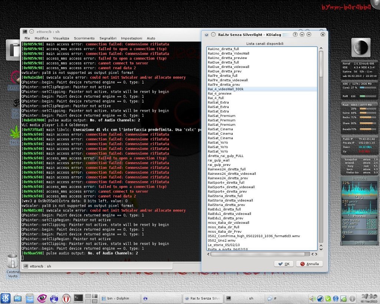
Task: Click the volume speaker tray icon
Action: point(312,298)
